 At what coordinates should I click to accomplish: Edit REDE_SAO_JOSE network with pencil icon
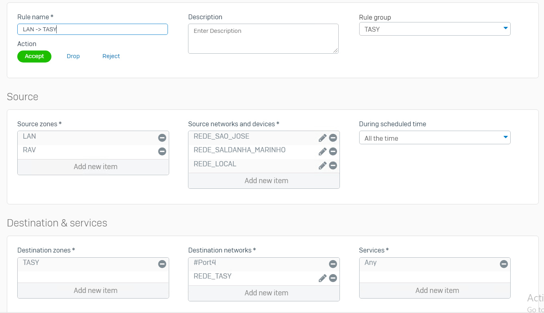pyautogui.click(x=322, y=138)
